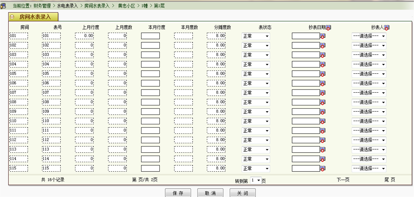Jump to 尾页 of the records
The width and height of the screenshot is (414, 197).
(390, 180)
